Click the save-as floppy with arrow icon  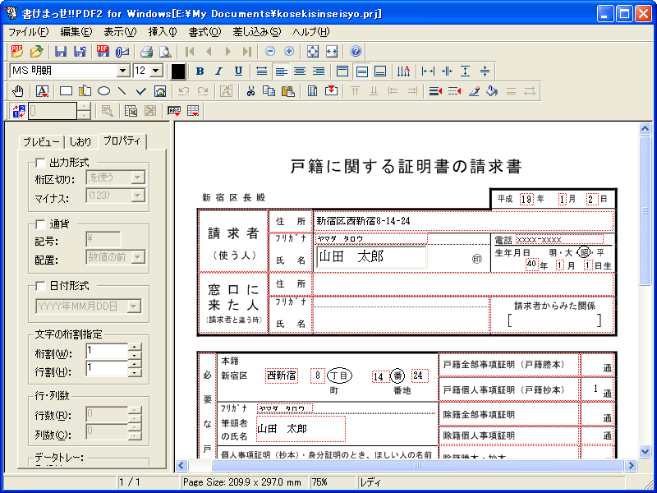click(80, 51)
